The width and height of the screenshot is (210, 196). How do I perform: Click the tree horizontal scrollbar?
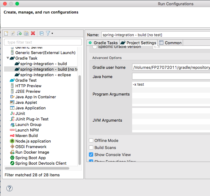click(37, 168)
